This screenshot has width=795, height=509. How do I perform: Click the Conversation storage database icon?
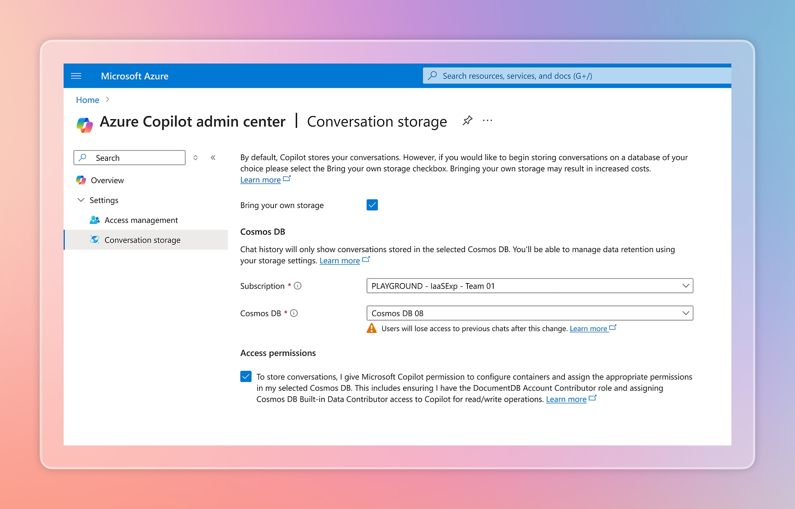click(x=94, y=240)
